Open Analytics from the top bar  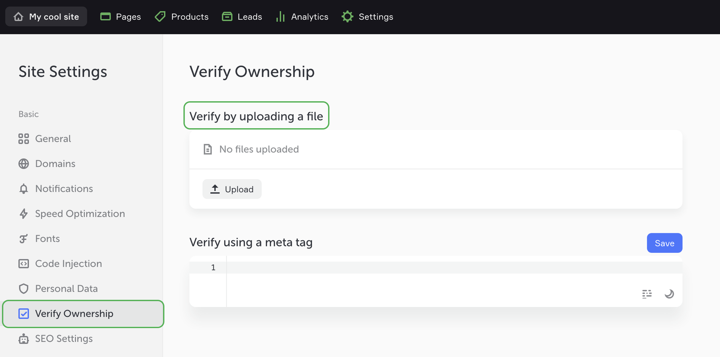pos(302,17)
